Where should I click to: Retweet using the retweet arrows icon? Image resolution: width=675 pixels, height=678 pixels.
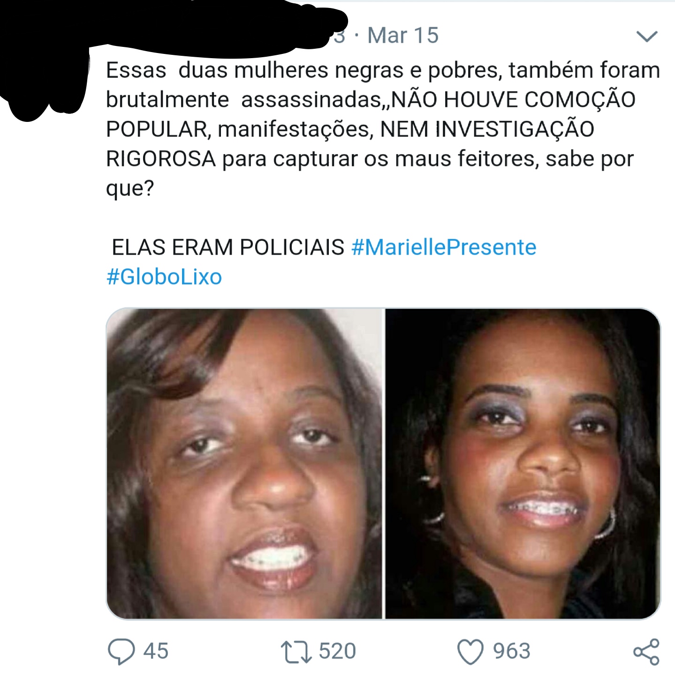pyautogui.click(x=296, y=652)
